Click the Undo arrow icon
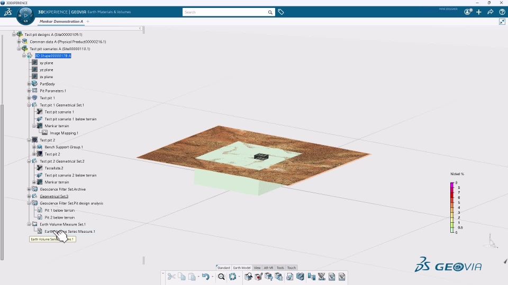The image size is (508, 285). (206, 277)
